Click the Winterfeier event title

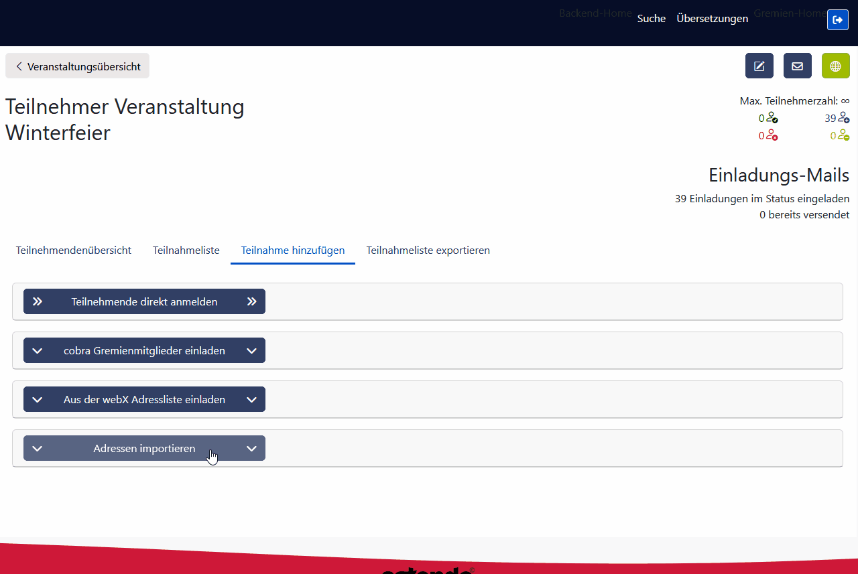[x=58, y=133]
